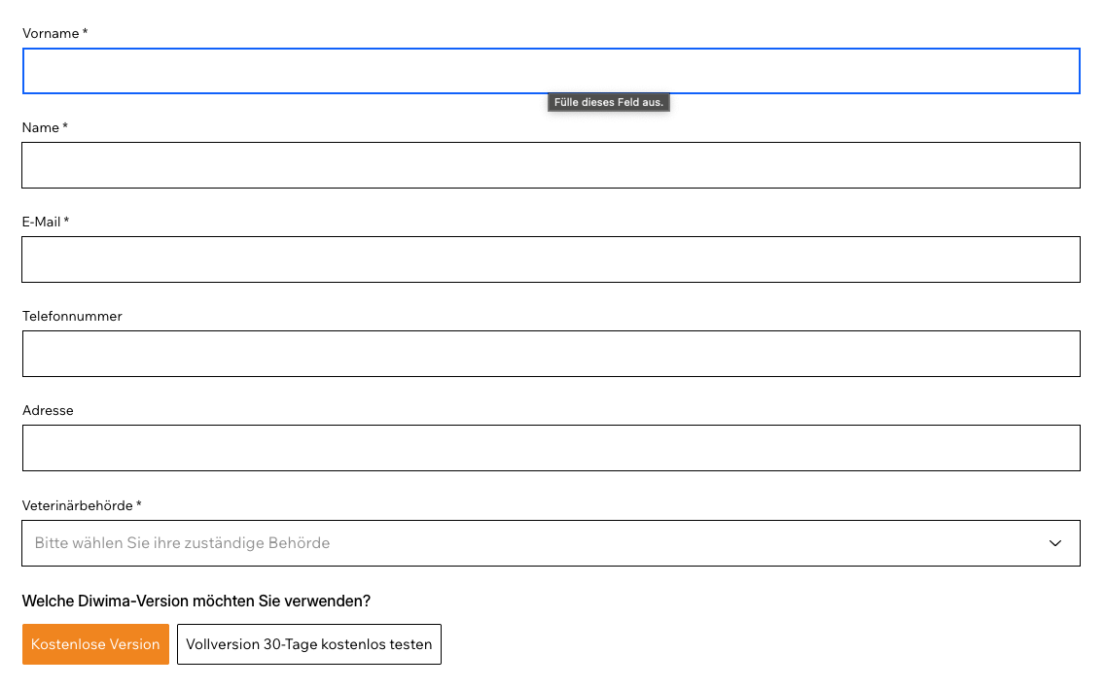1104x688 pixels.
Task: Click the 'Welche Diwima-Version möchten Sie verwenden?' question
Action: coord(196,601)
